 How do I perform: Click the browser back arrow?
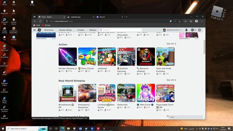pyautogui.click(x=35, y=21)
